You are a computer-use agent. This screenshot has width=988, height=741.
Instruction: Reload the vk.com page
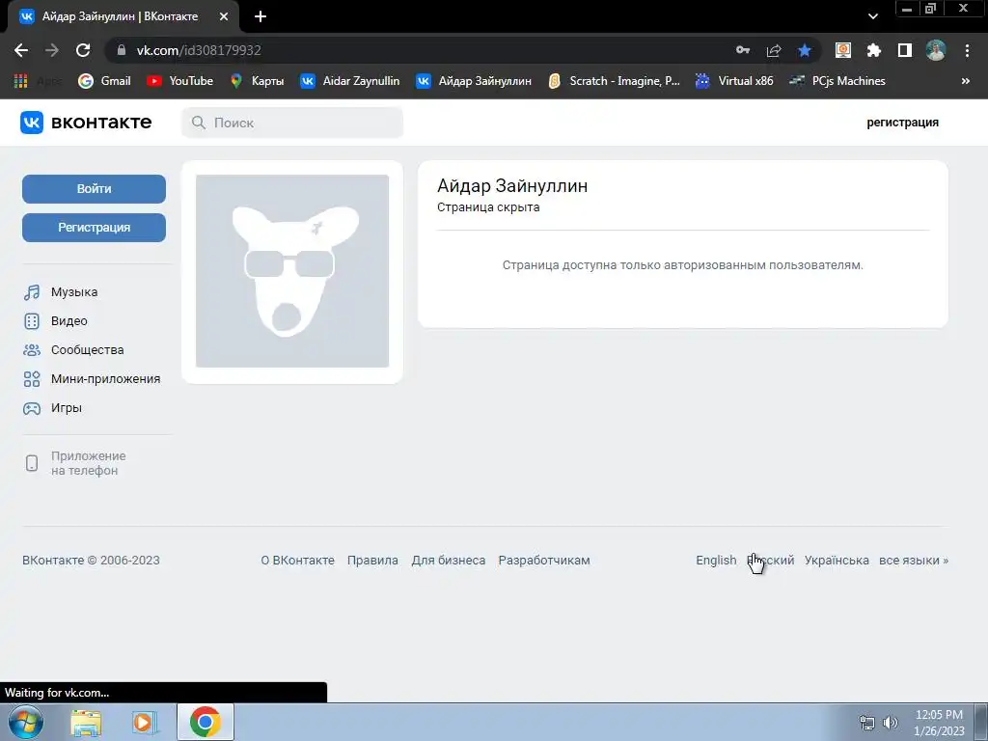coord(83,50)
